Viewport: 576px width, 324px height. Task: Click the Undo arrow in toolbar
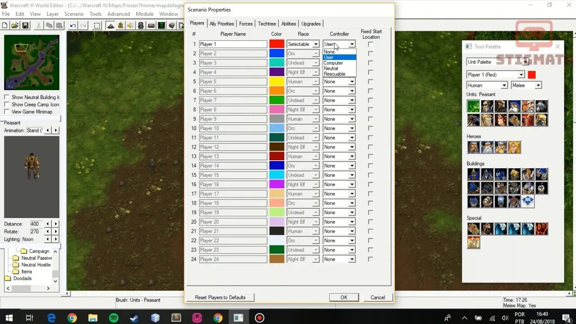pos(72,26)
